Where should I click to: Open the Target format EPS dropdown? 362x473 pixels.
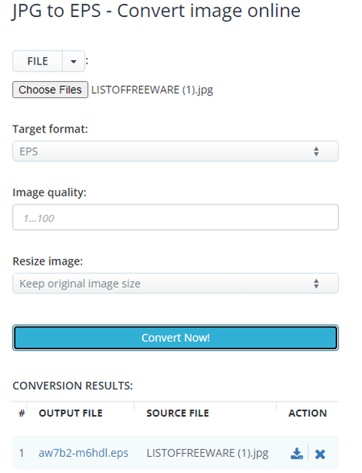point(175,151)
